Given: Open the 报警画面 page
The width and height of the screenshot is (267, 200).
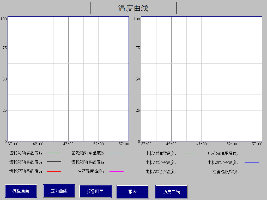Looking at the screenshot, I should click(95, 191).
